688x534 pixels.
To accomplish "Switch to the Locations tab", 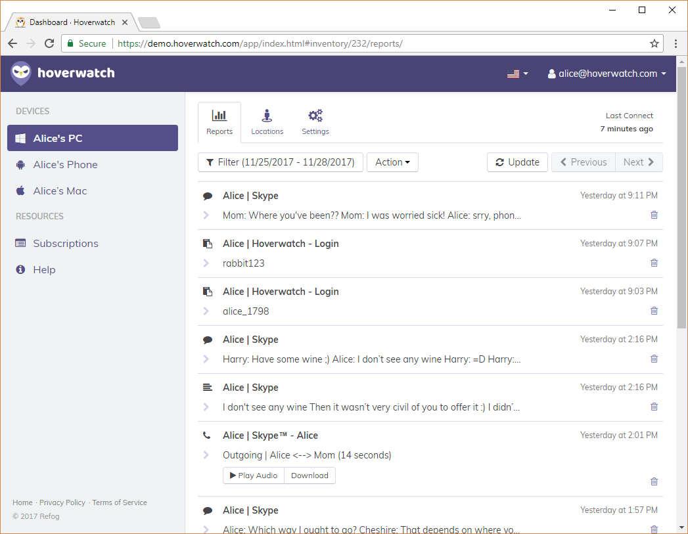I will tap(267, 122).
